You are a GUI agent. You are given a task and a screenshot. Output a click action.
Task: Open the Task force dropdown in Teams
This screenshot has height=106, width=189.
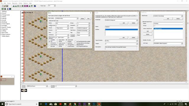pos(89,31)
